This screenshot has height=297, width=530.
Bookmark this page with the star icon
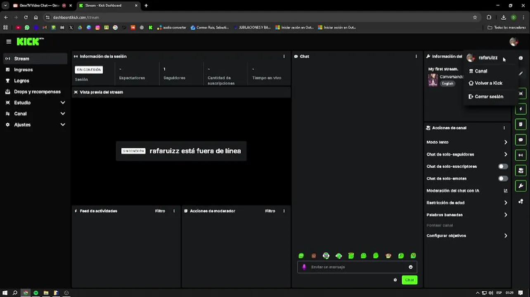click(x=475, y=17)
